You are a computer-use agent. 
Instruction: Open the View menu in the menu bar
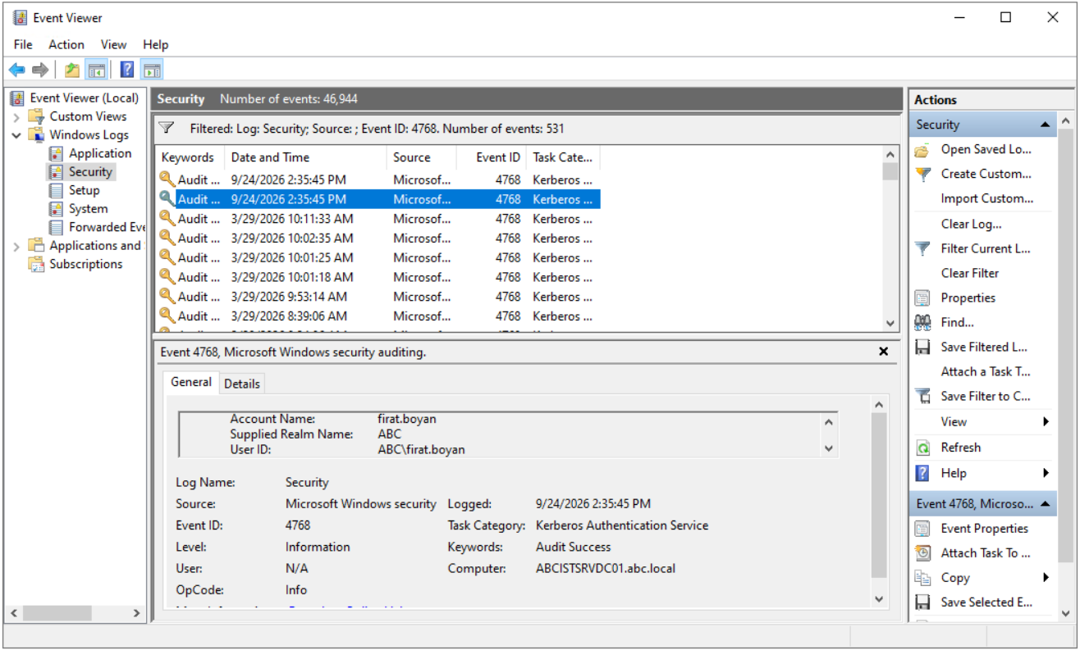(x=113, y=44)
